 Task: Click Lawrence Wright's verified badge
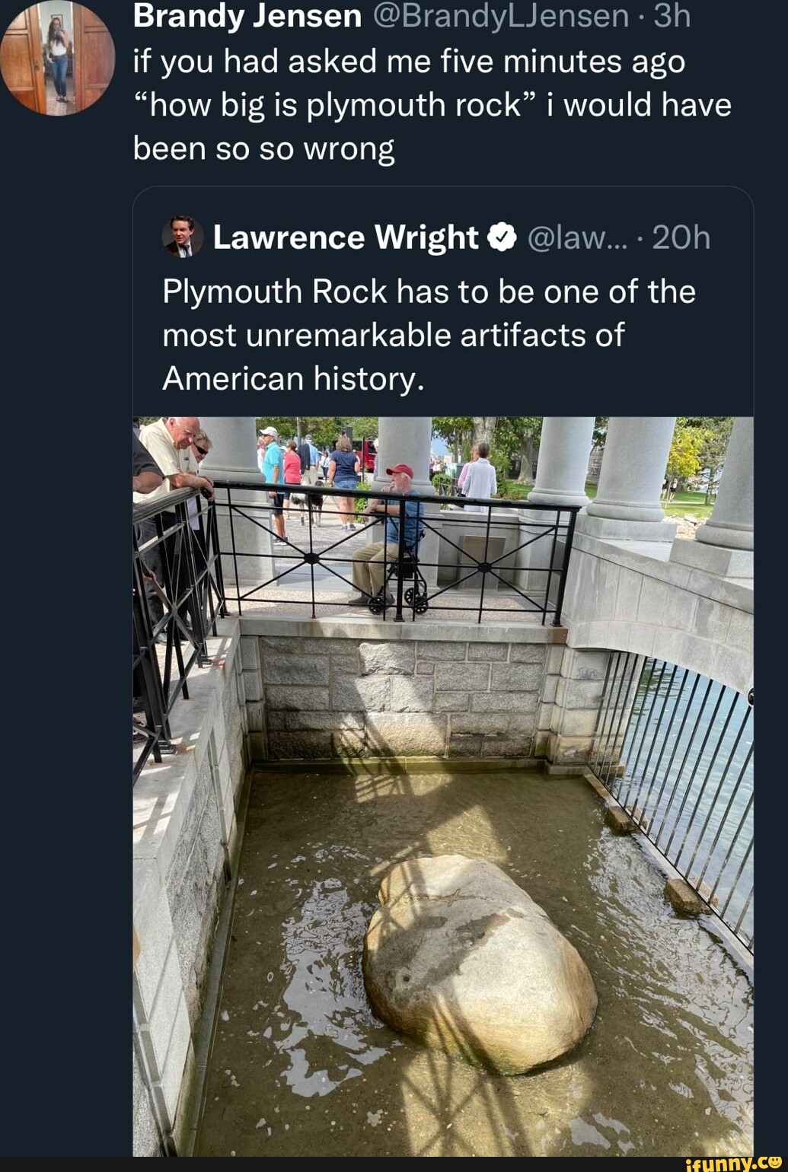click(502, 238)
